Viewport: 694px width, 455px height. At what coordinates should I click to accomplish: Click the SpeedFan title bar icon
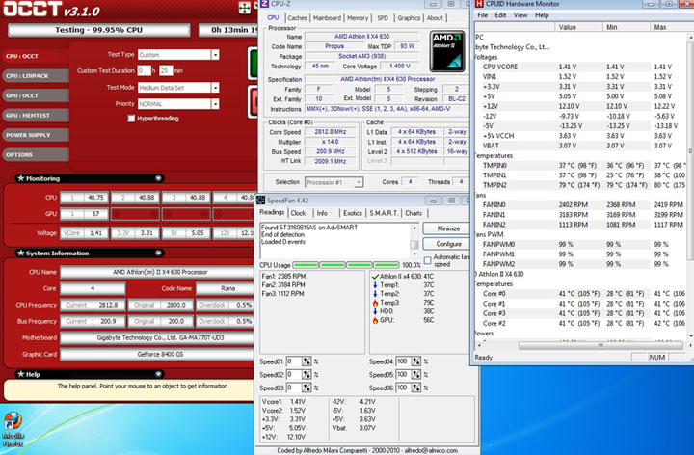(x=260, y=201)
